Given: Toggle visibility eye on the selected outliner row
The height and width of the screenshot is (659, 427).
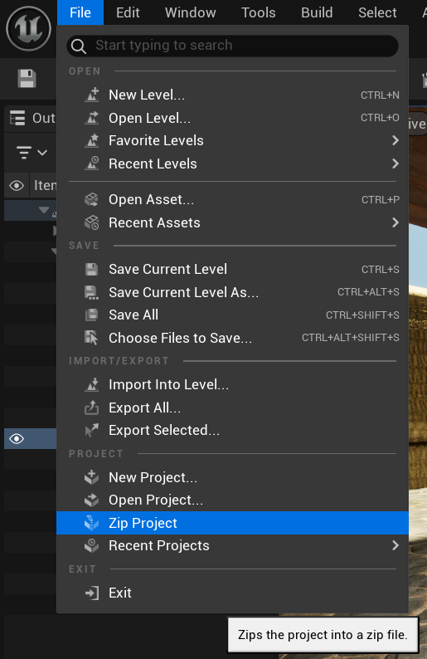Looking at the screenshot, I should (17, 439).
